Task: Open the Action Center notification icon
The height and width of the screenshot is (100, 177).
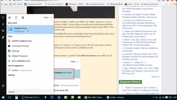Action: [166, 97]
